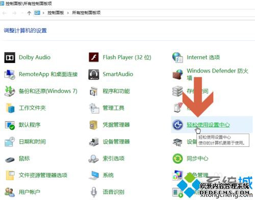Click the address bar control panel icon
Screen dimensions: 255x200
coord(37,13)
